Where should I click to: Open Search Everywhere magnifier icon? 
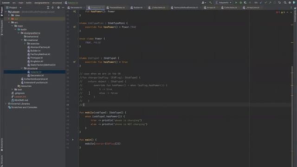click(285, 3)
